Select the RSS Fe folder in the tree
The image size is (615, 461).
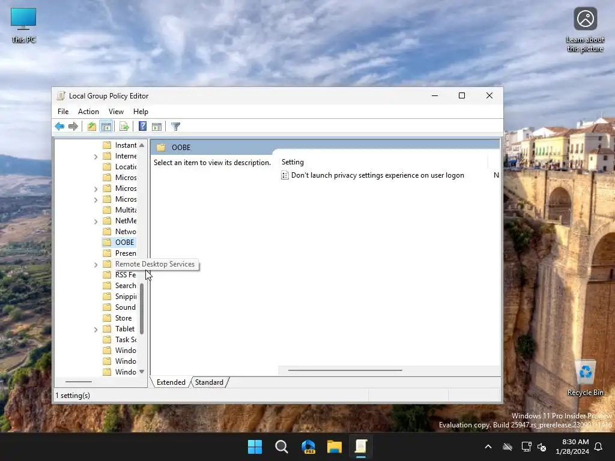point(126,275)
